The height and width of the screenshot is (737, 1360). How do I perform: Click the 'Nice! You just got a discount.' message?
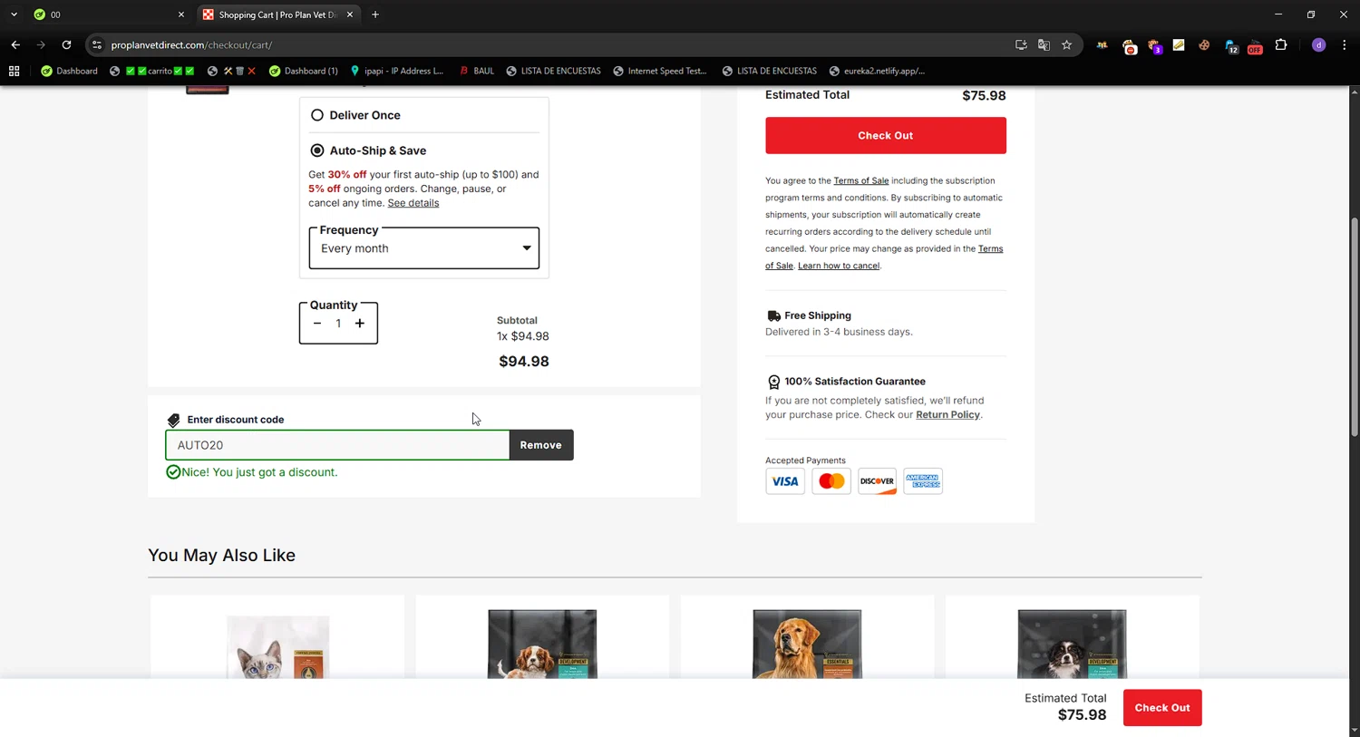[259, 472]
